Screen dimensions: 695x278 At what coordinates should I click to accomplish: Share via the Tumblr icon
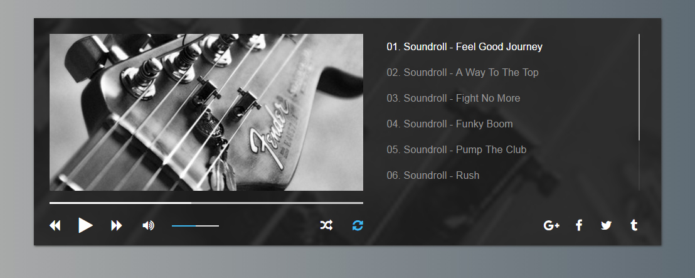tap(634, 226)
